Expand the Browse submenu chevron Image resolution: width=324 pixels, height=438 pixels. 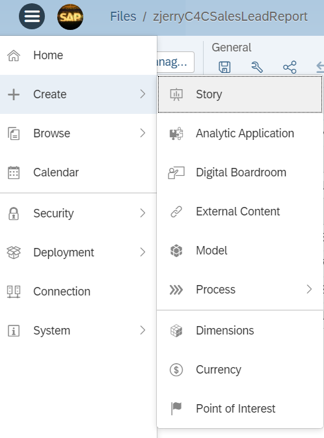[142, 133]
